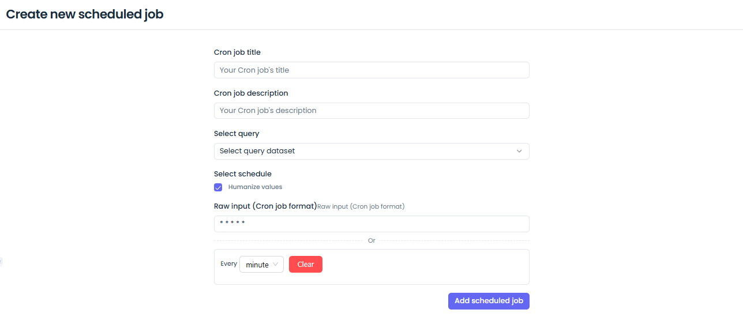
Task: Click the Raw input (Cron job format) label
Action: [265, 206]
